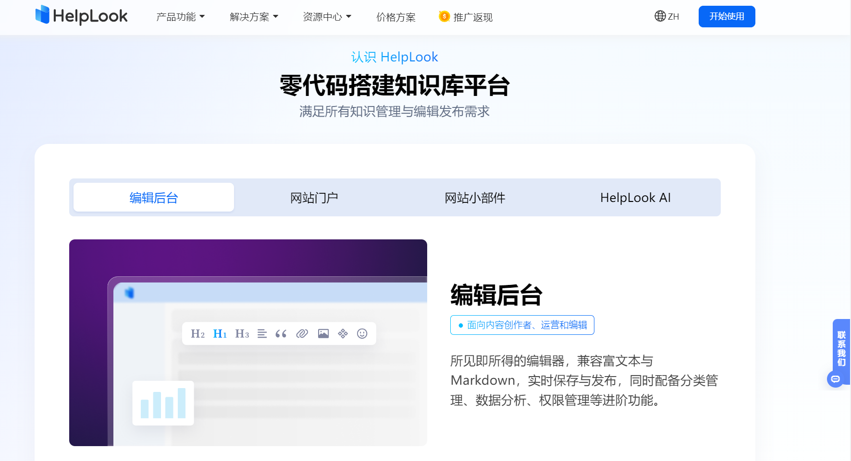Click the chat bubble icon
The height and width of the screenshot is (461, 851).
pyautogui.click(x=836, y=379)
